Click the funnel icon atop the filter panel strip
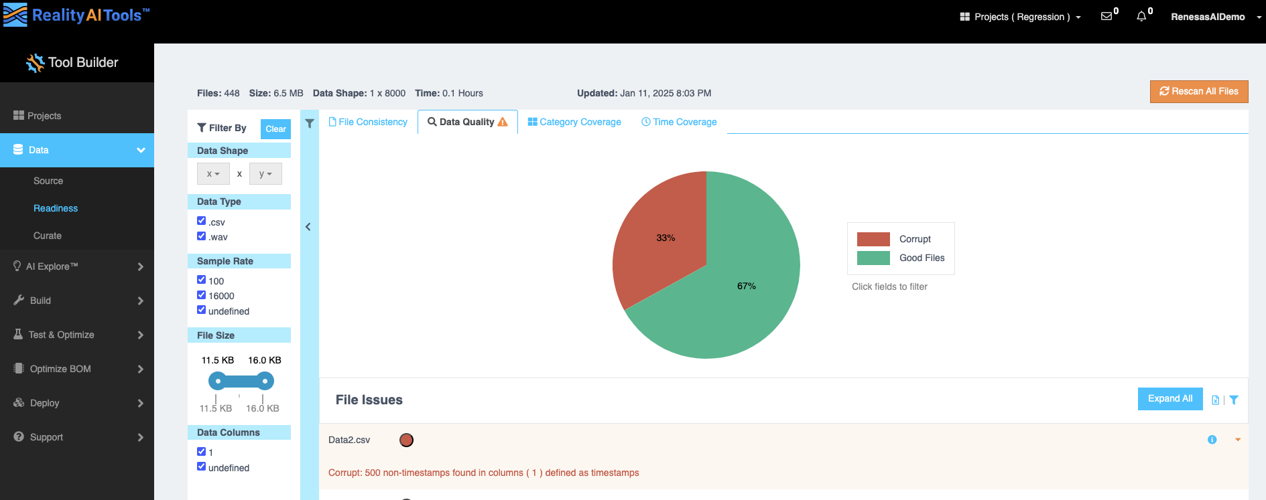Viewport: 1266px width, 500px height. coord(310,124)
